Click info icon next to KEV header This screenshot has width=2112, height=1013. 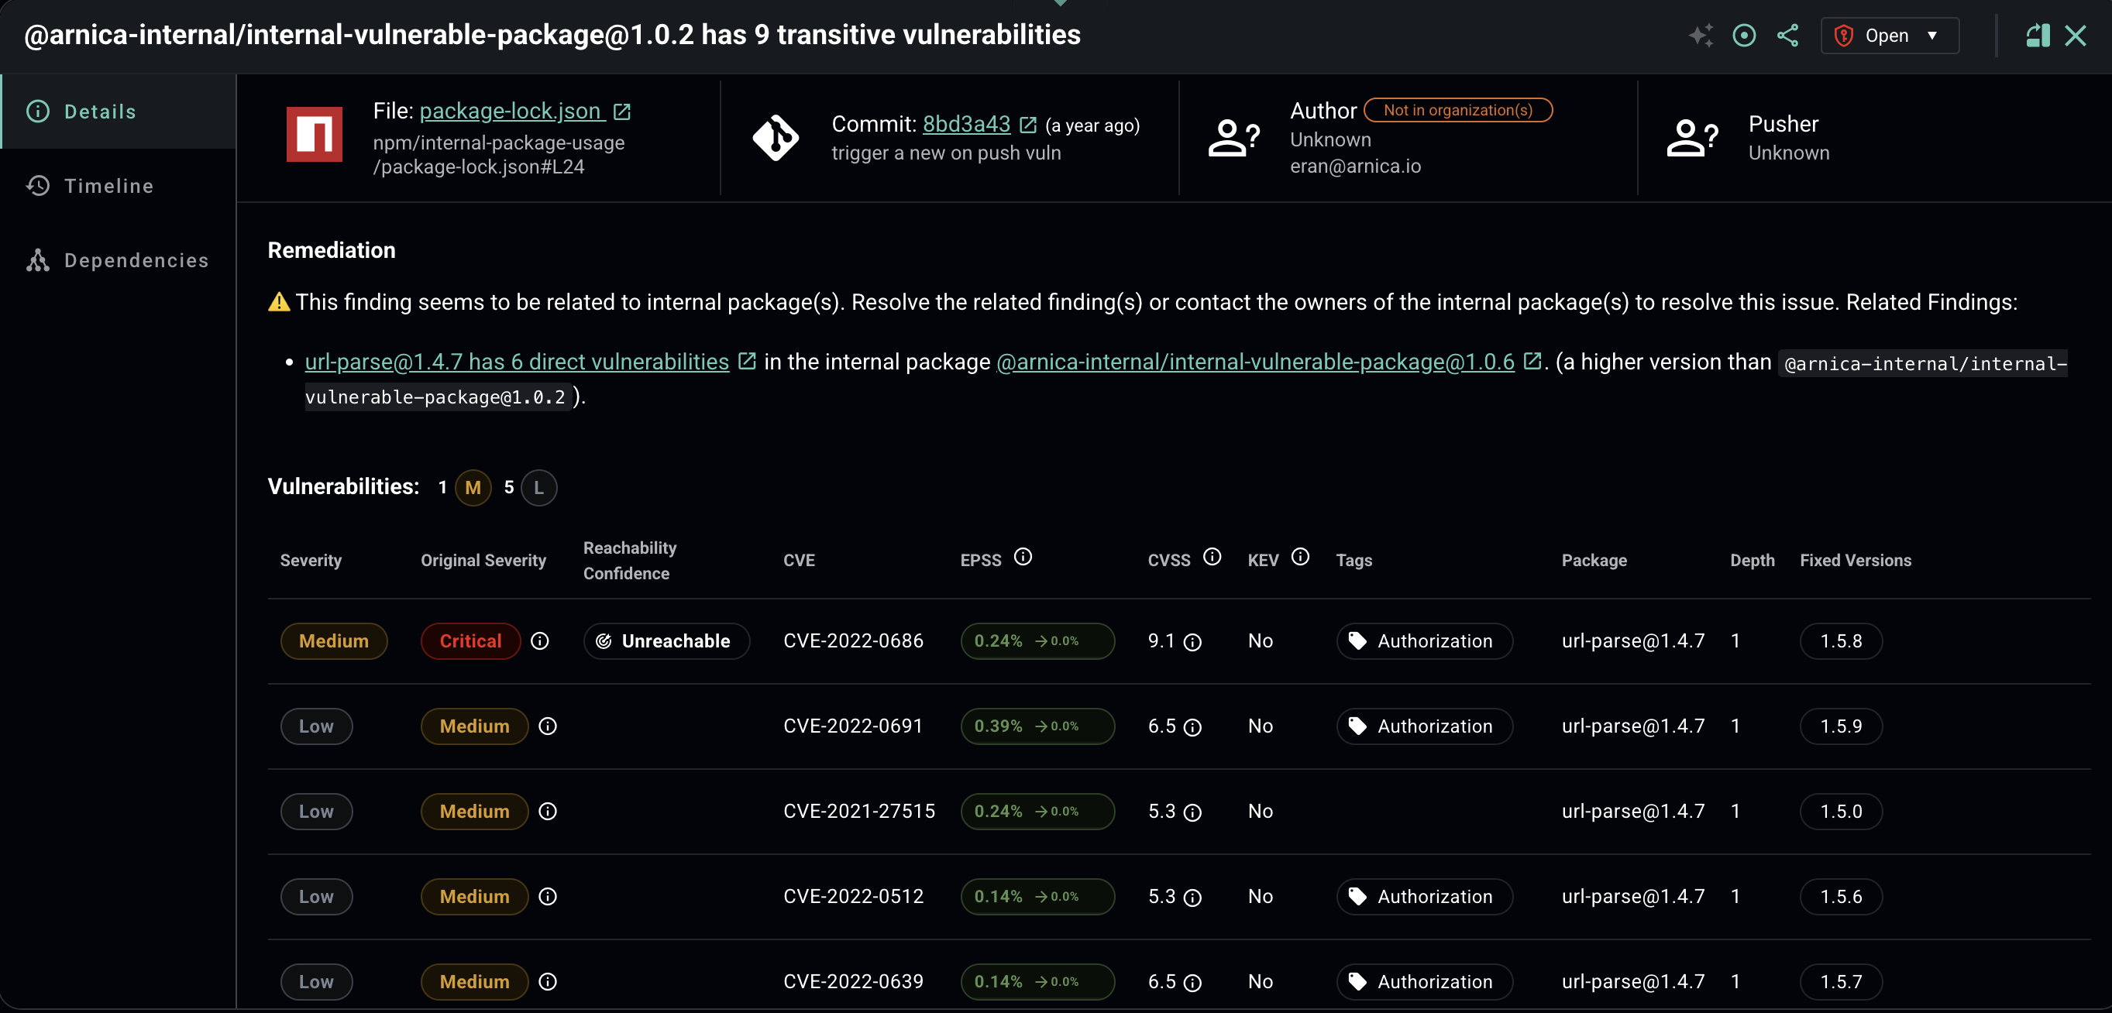point(1299,558)
